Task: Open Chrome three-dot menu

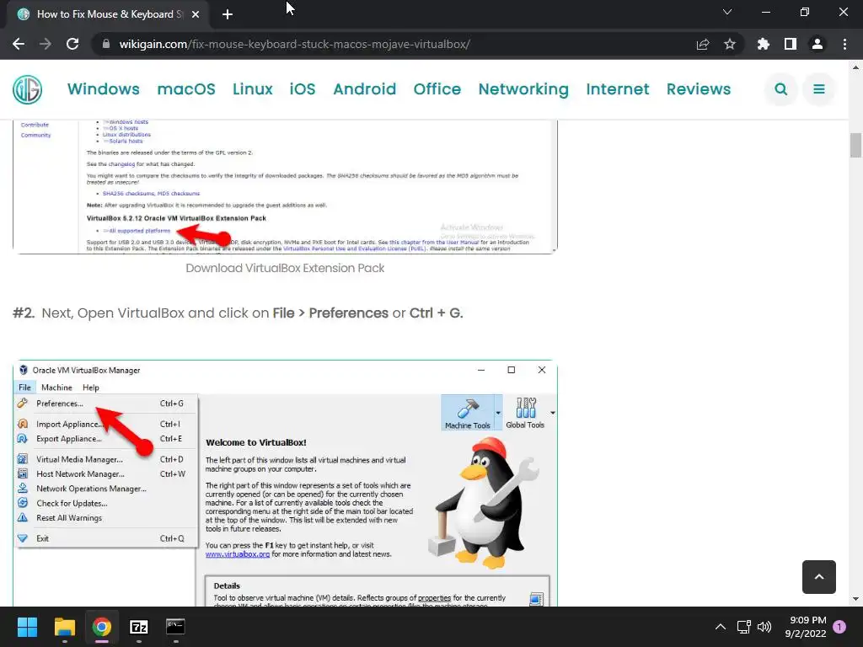Action: [844, 44]
